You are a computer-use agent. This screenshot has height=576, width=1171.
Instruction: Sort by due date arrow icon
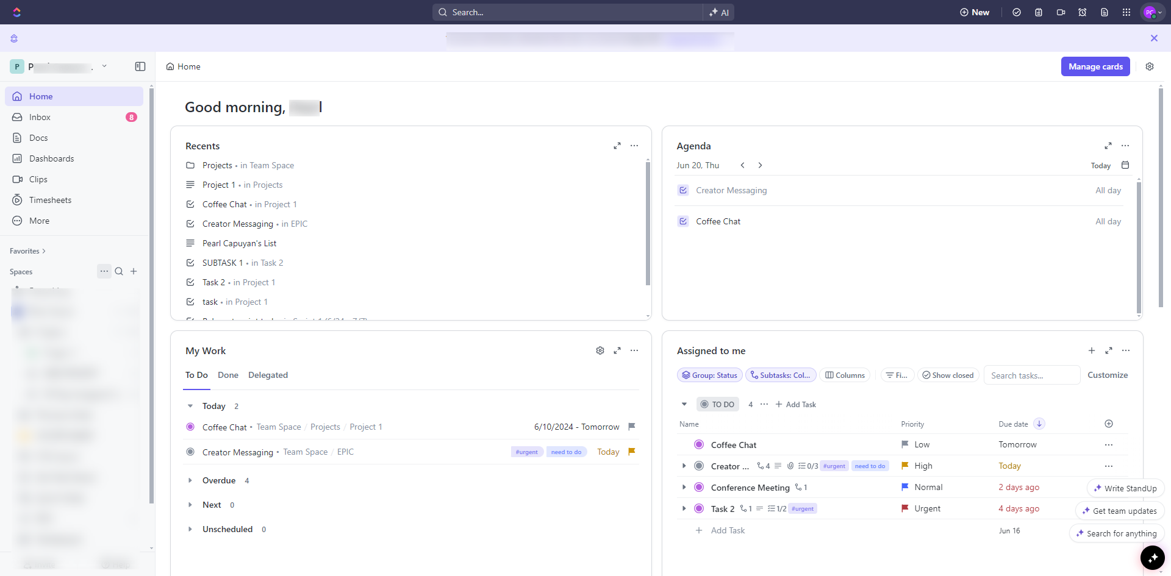point(1039,424)
